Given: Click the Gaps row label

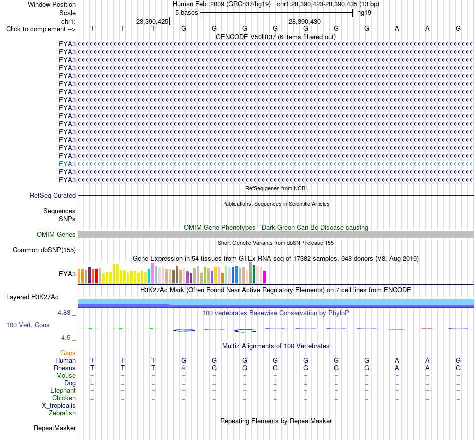Looking at the screenshot, I should pyautogui.click(x=68, y=353).
